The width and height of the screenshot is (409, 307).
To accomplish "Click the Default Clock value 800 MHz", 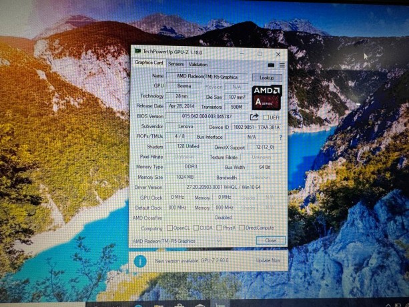I will click(x=177, y=208).
